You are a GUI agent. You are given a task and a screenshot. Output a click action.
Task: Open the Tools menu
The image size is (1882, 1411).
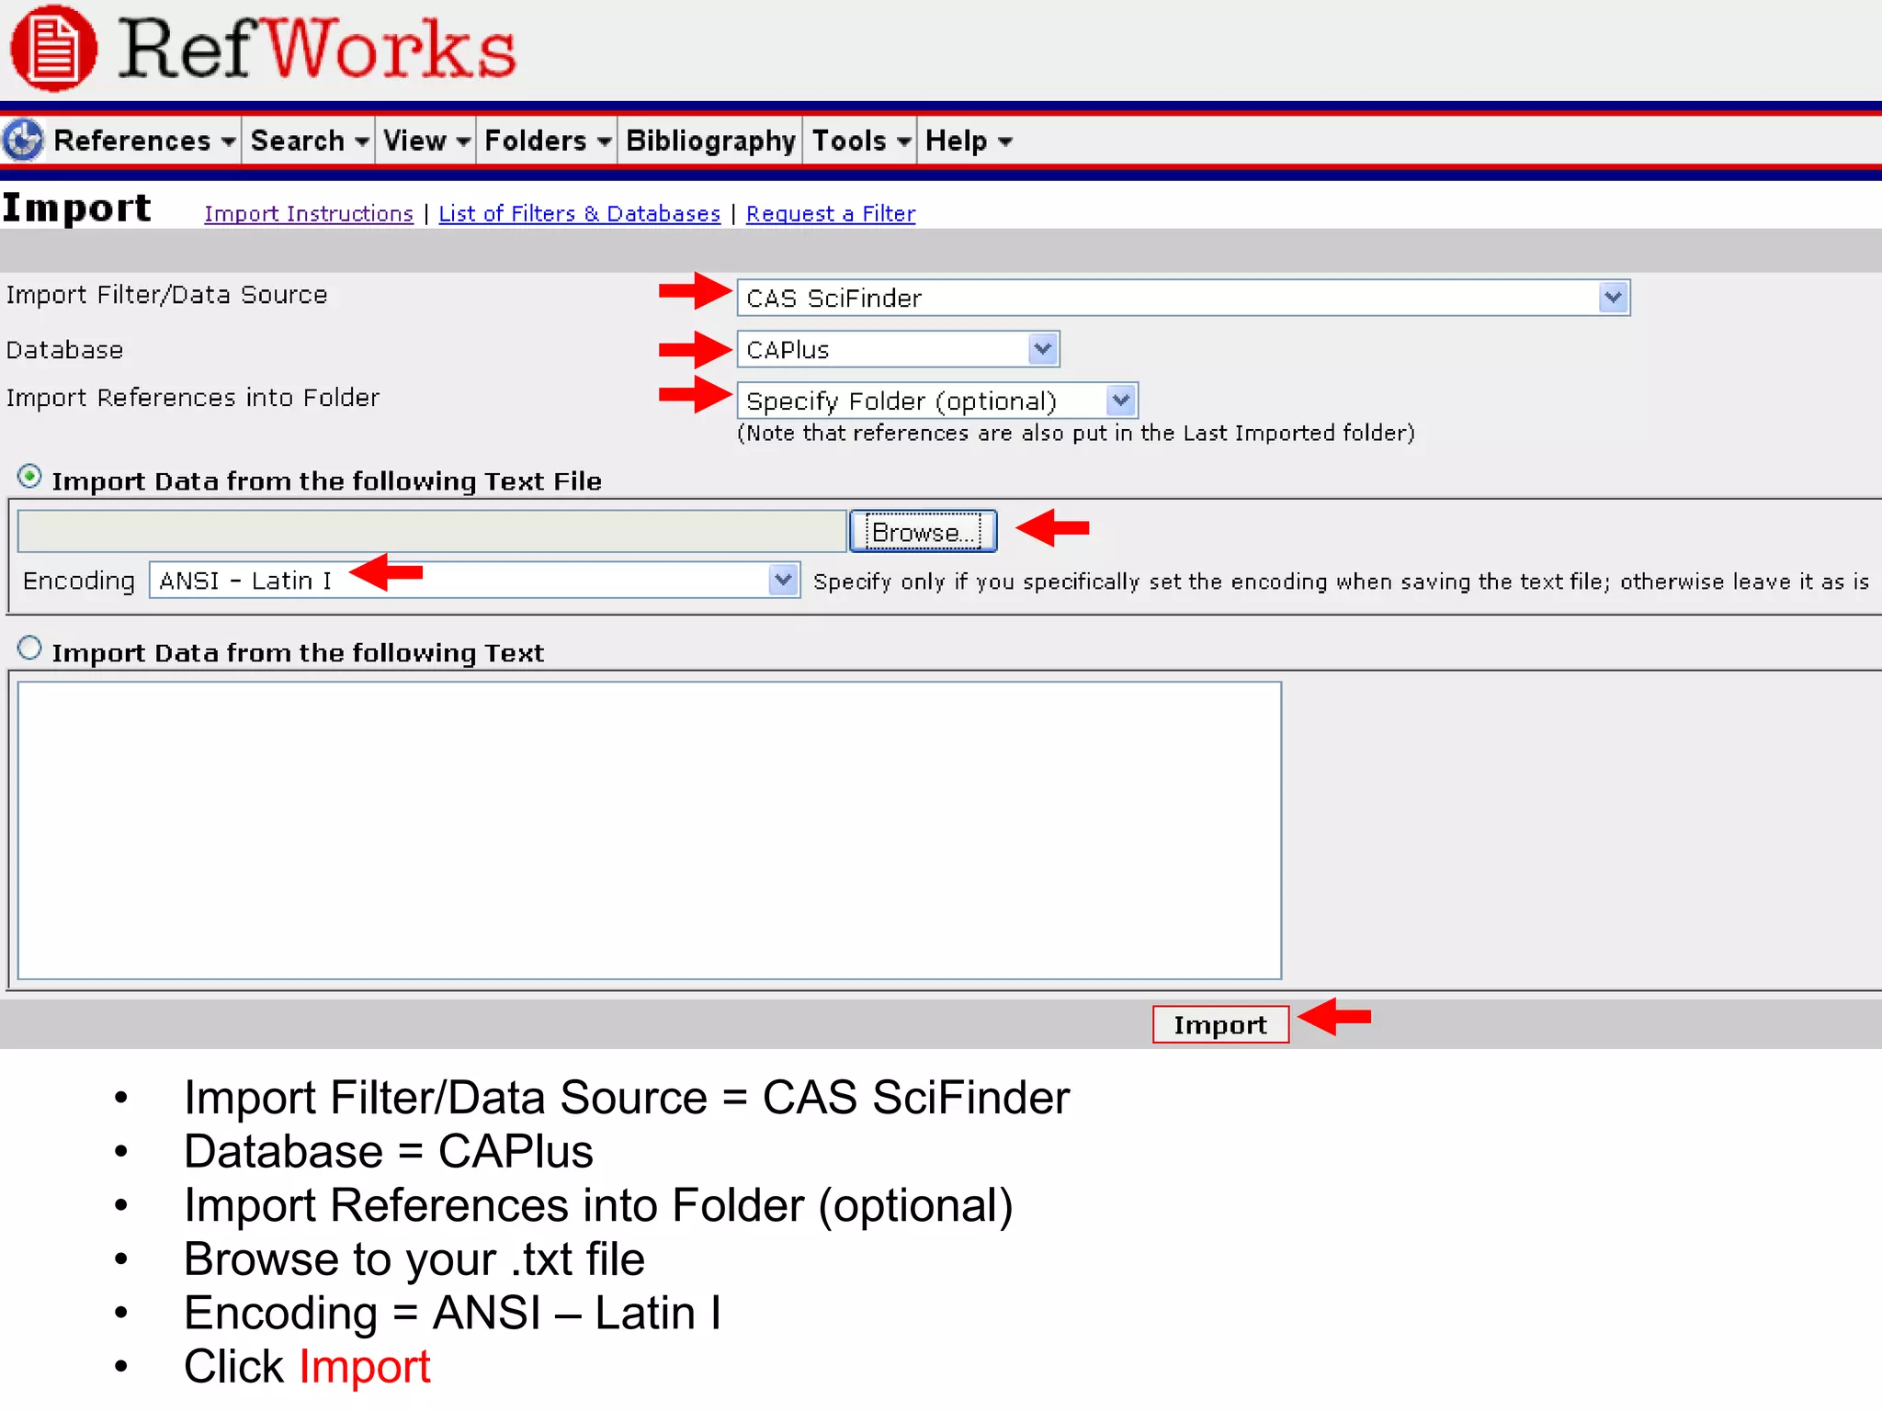point(860,141)
